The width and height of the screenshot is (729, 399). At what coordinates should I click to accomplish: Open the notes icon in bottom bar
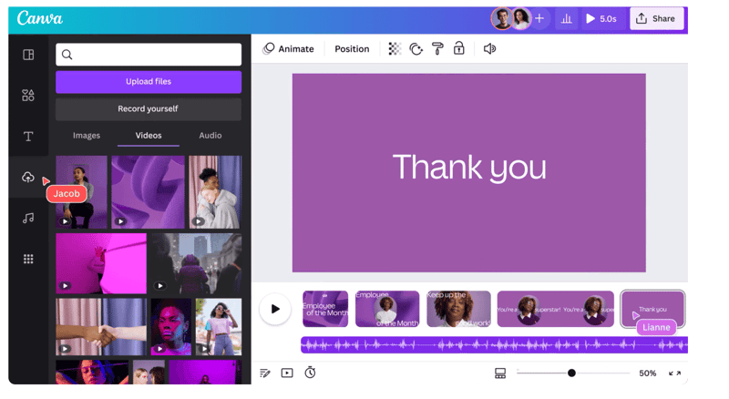click(265, 373)
